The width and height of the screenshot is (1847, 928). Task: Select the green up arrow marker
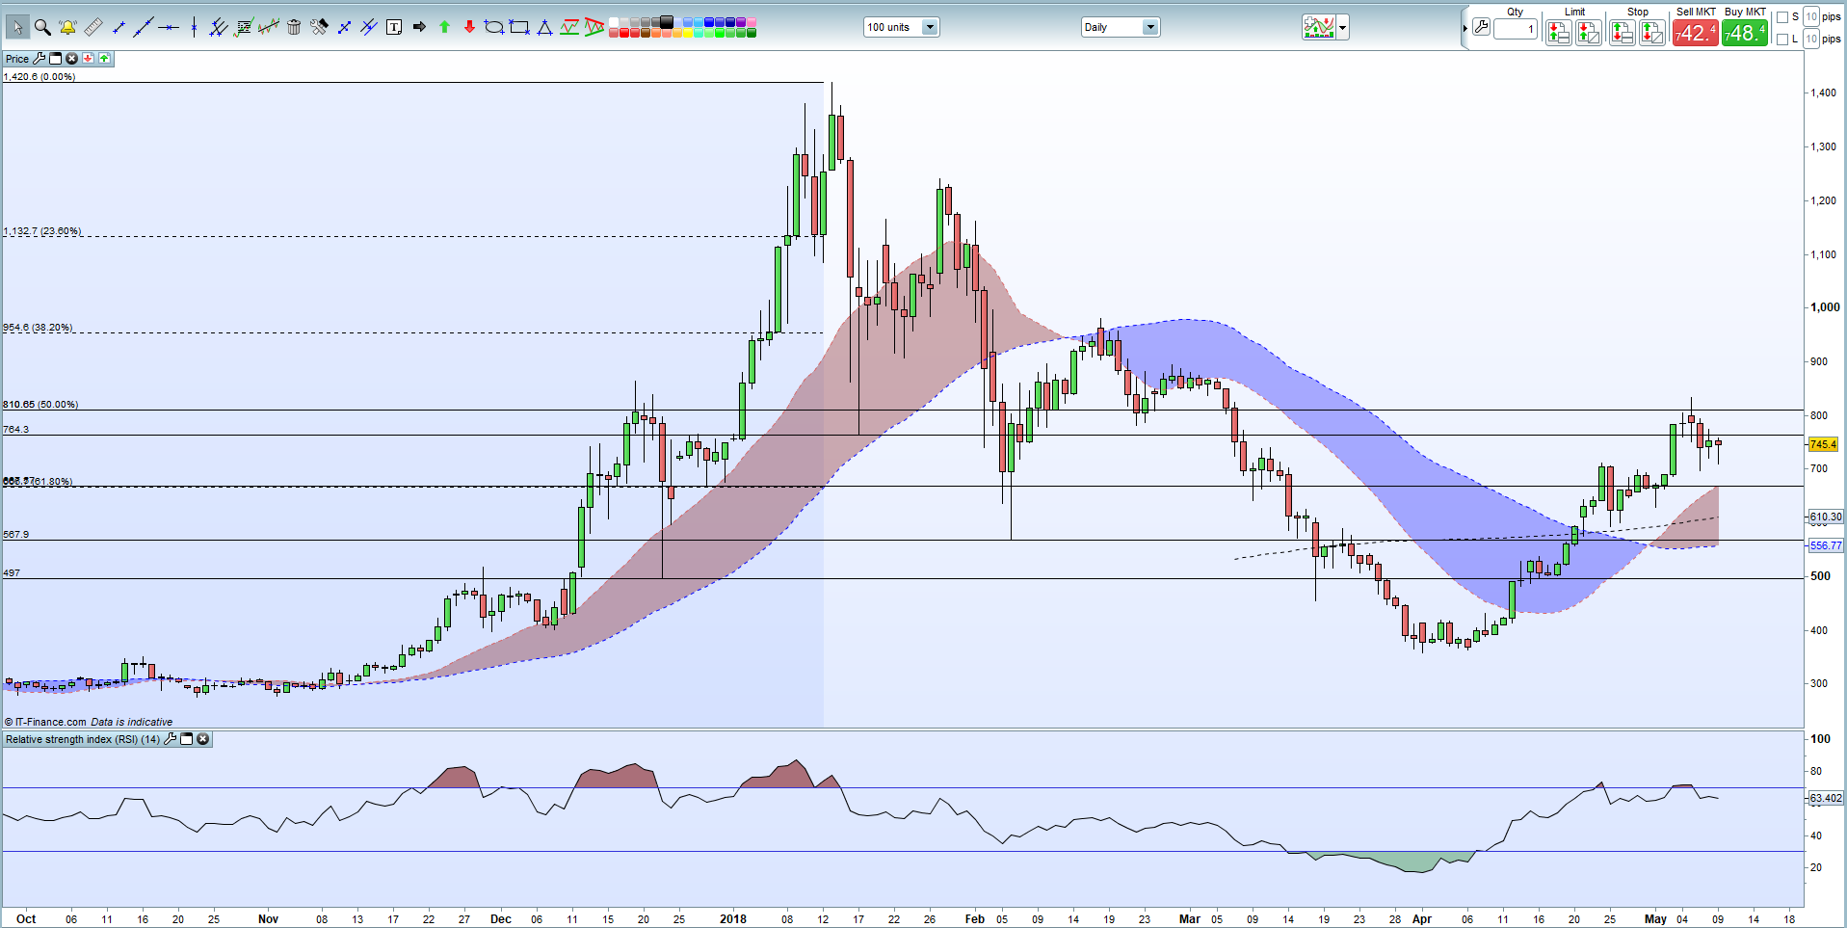coord(444,27)
